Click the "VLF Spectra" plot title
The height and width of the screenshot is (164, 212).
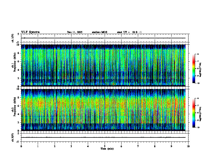[x=30, y=32]
